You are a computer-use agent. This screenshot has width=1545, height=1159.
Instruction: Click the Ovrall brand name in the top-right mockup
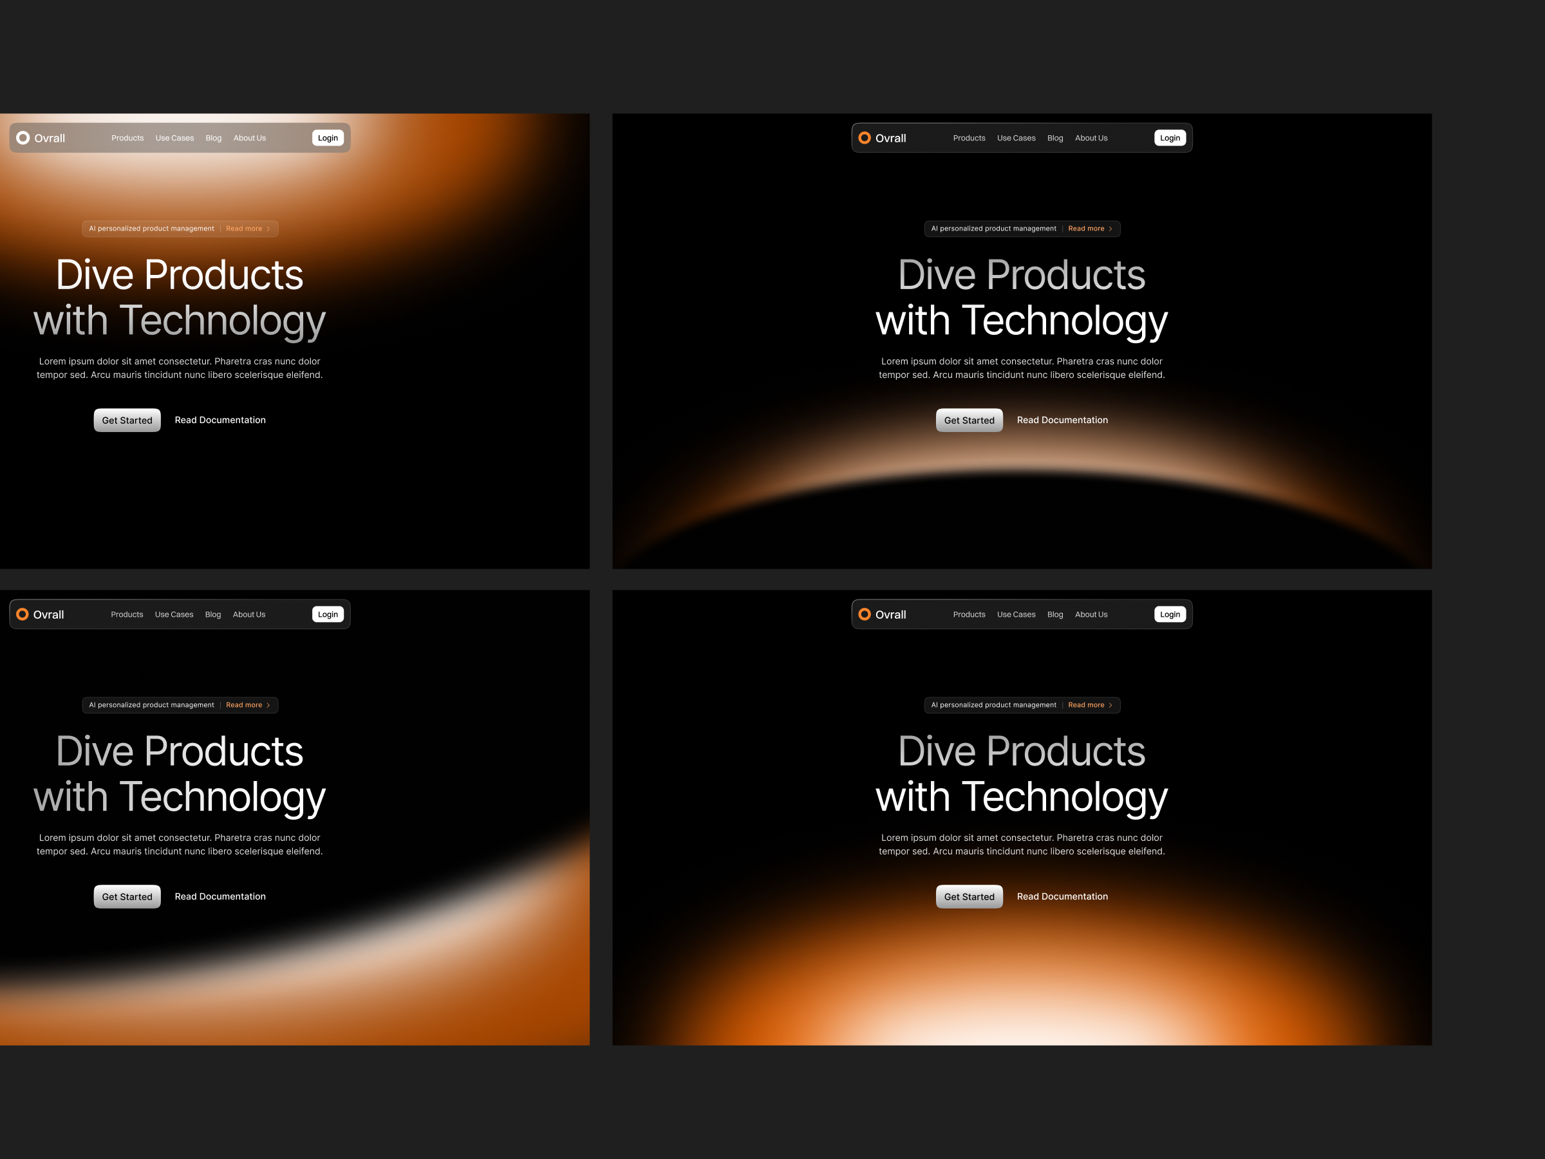[x=890, y=138]
